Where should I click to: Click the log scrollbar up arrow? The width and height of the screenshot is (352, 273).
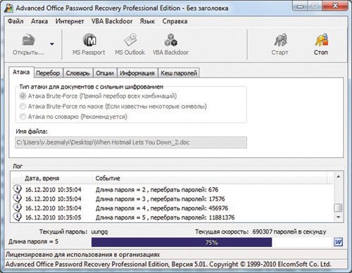[338, 177]
